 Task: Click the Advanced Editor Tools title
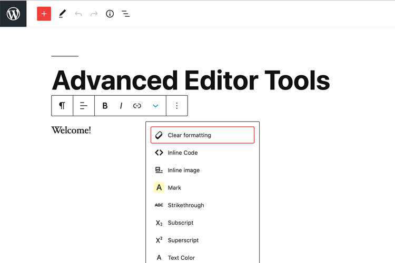[191, 80]
